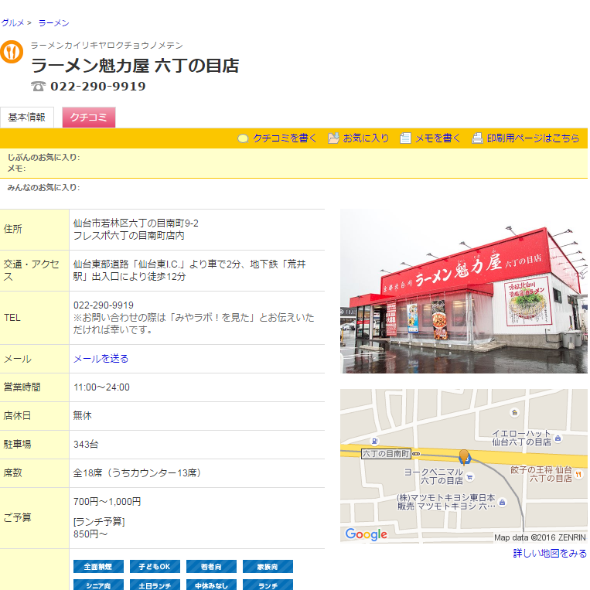Click the ramen shop storefront photo

coord(464,292)
